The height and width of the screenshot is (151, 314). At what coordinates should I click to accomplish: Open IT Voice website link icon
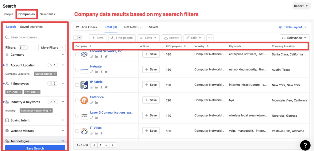[x=92, y=133]
